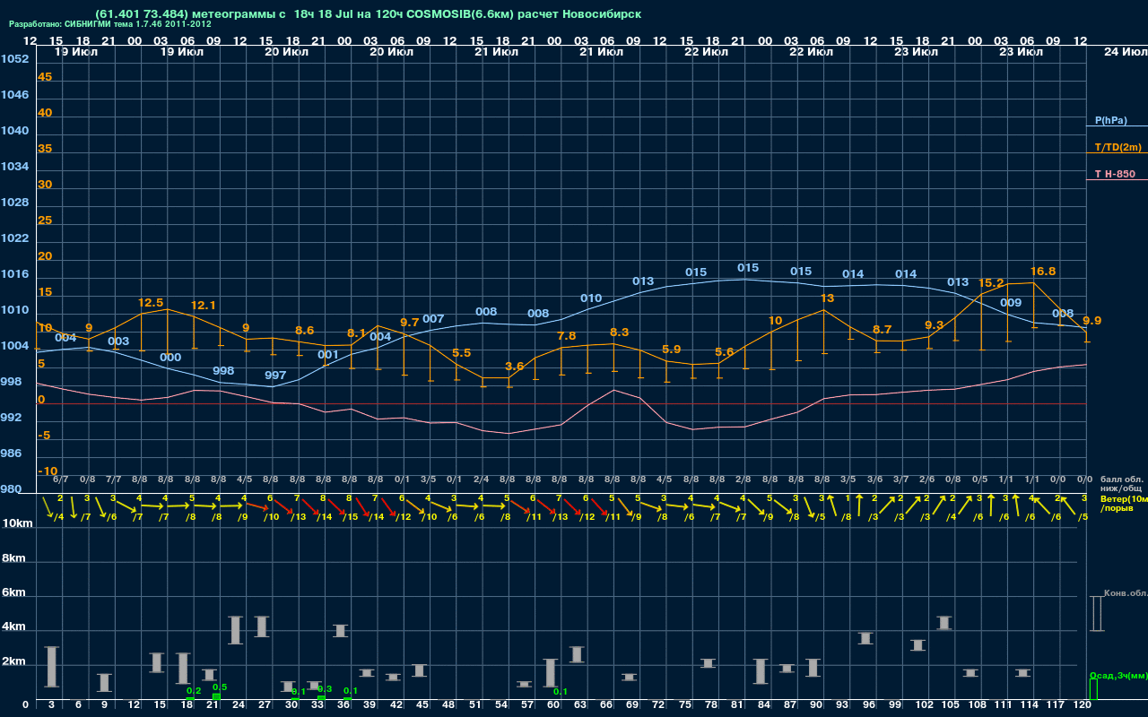Click the 997 pressure minimum label

click(x=275, y=376)
